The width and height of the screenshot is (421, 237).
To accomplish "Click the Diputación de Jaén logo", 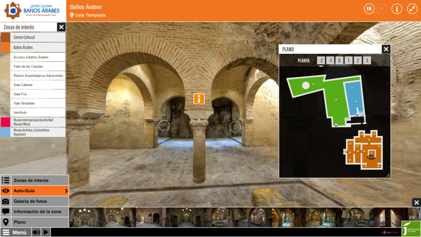I will coord(411,229).
